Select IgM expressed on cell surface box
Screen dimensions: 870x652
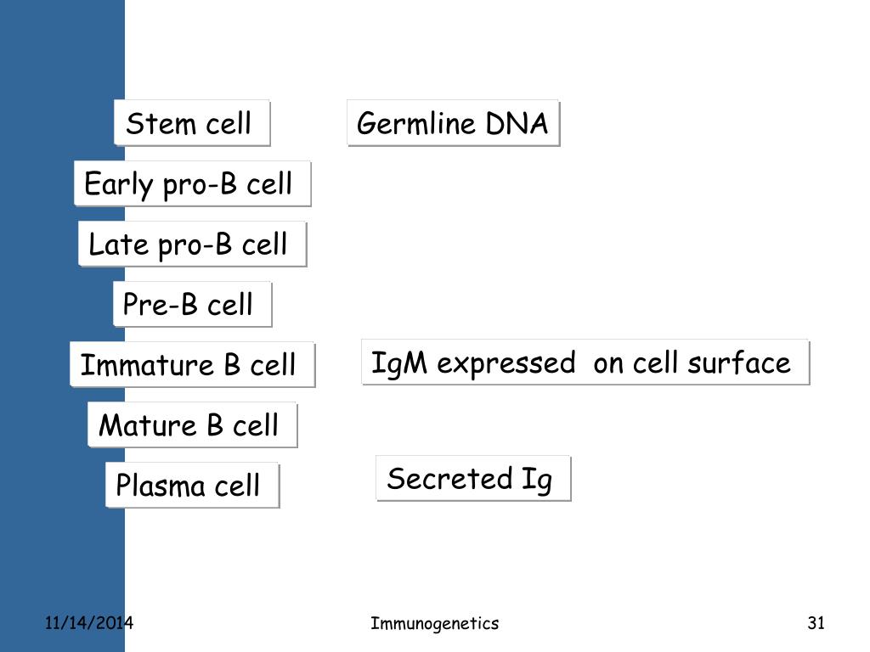click(585, 362)
